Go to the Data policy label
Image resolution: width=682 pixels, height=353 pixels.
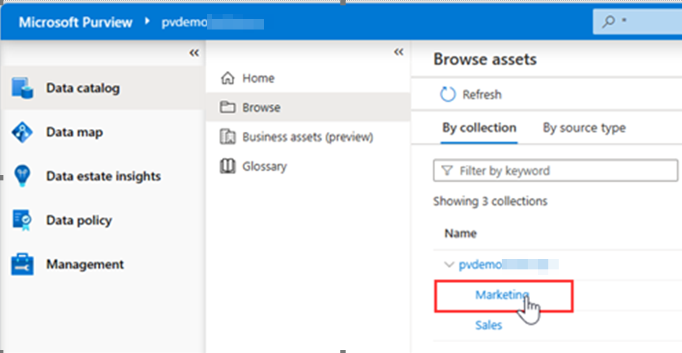[x=79, y=220]
